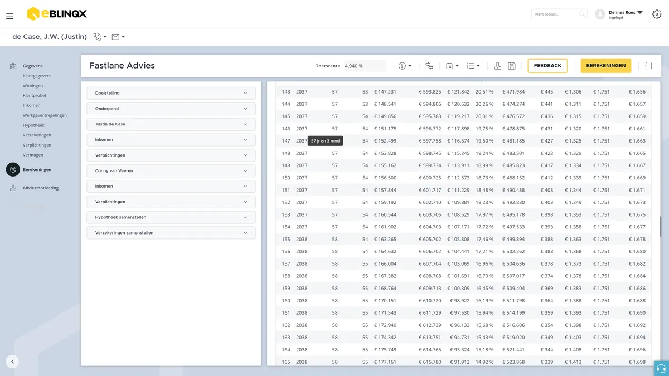669x376 pixels.
Task: Expand the Doelstelling section
Action: pos(171,93)
